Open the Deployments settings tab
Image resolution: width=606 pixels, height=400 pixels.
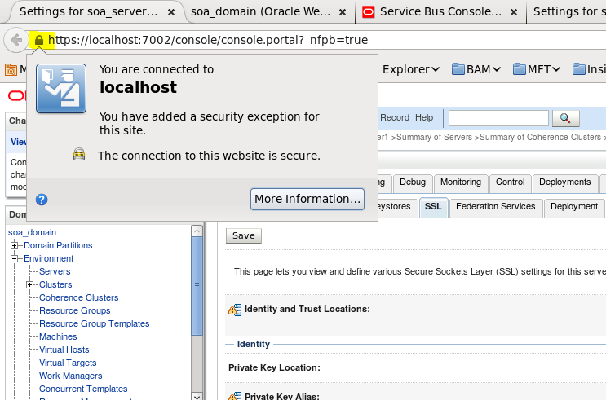564,182
